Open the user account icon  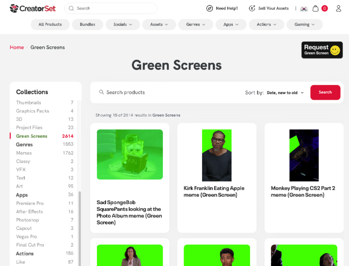click(x=339, y=8)
